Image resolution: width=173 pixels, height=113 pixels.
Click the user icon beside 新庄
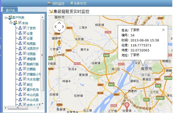click(20, 84)
